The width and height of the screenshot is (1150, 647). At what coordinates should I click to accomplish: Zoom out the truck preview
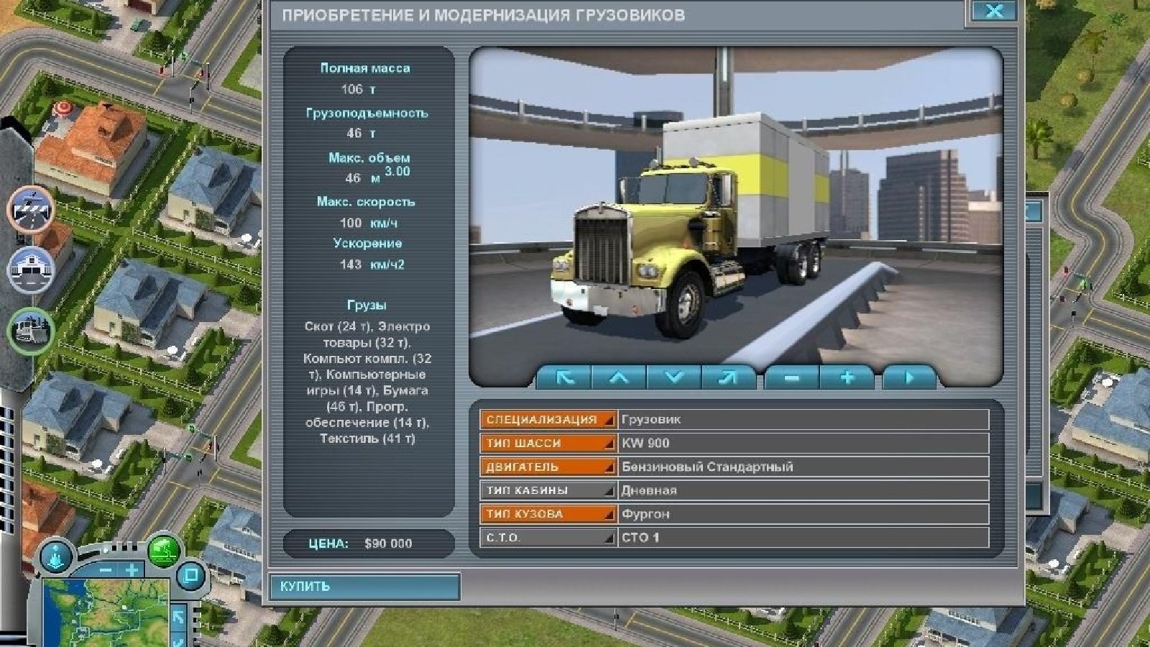(x=791, y=377)
